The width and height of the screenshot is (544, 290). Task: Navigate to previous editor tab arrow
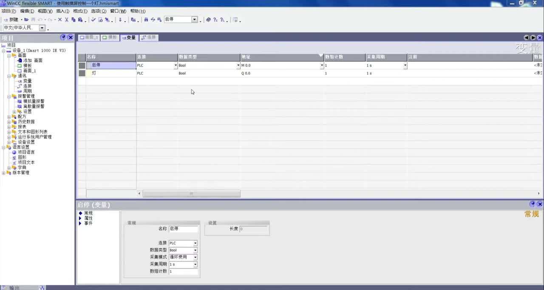click(526, 37)
